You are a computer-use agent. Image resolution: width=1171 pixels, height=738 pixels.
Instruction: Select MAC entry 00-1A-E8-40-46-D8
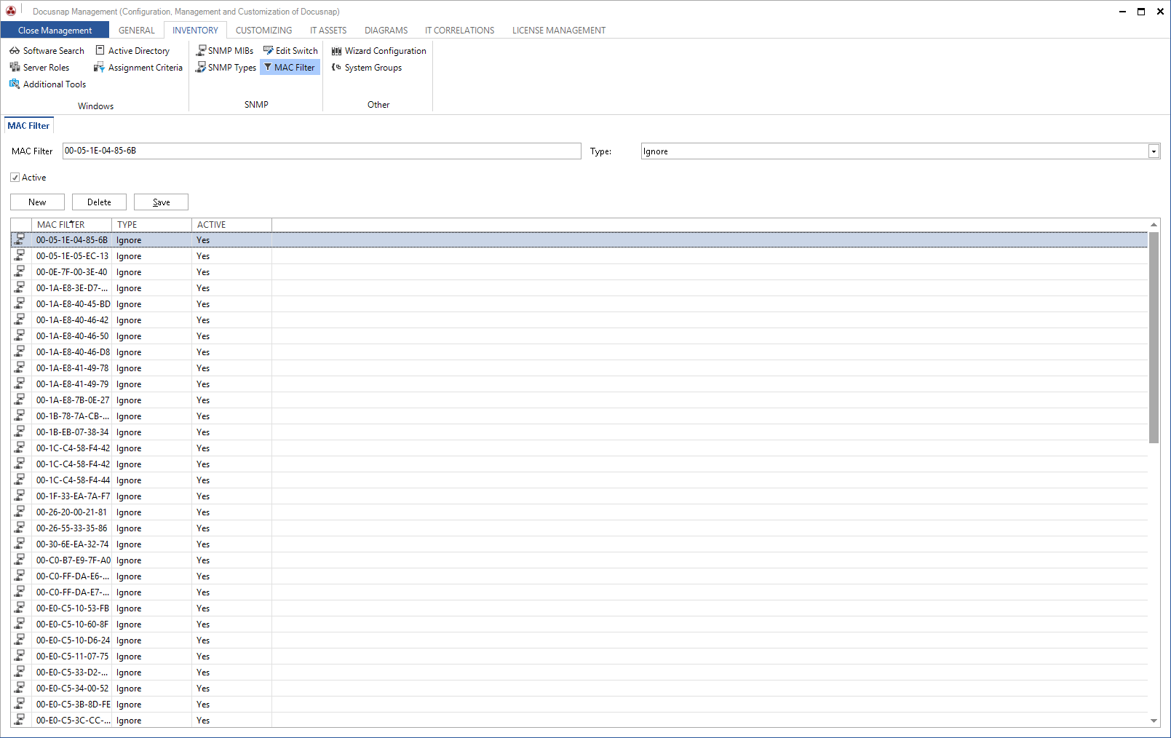(x=73, y=352)
